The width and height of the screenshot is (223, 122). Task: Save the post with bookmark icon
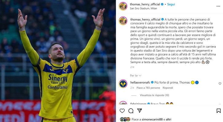(219, 111)
